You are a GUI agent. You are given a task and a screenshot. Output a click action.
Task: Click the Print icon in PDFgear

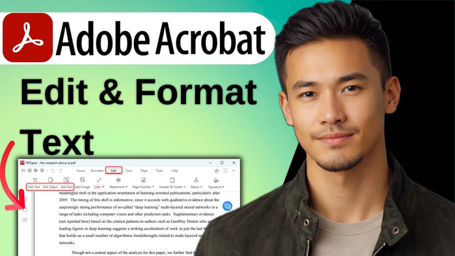(x=42, y=171)
